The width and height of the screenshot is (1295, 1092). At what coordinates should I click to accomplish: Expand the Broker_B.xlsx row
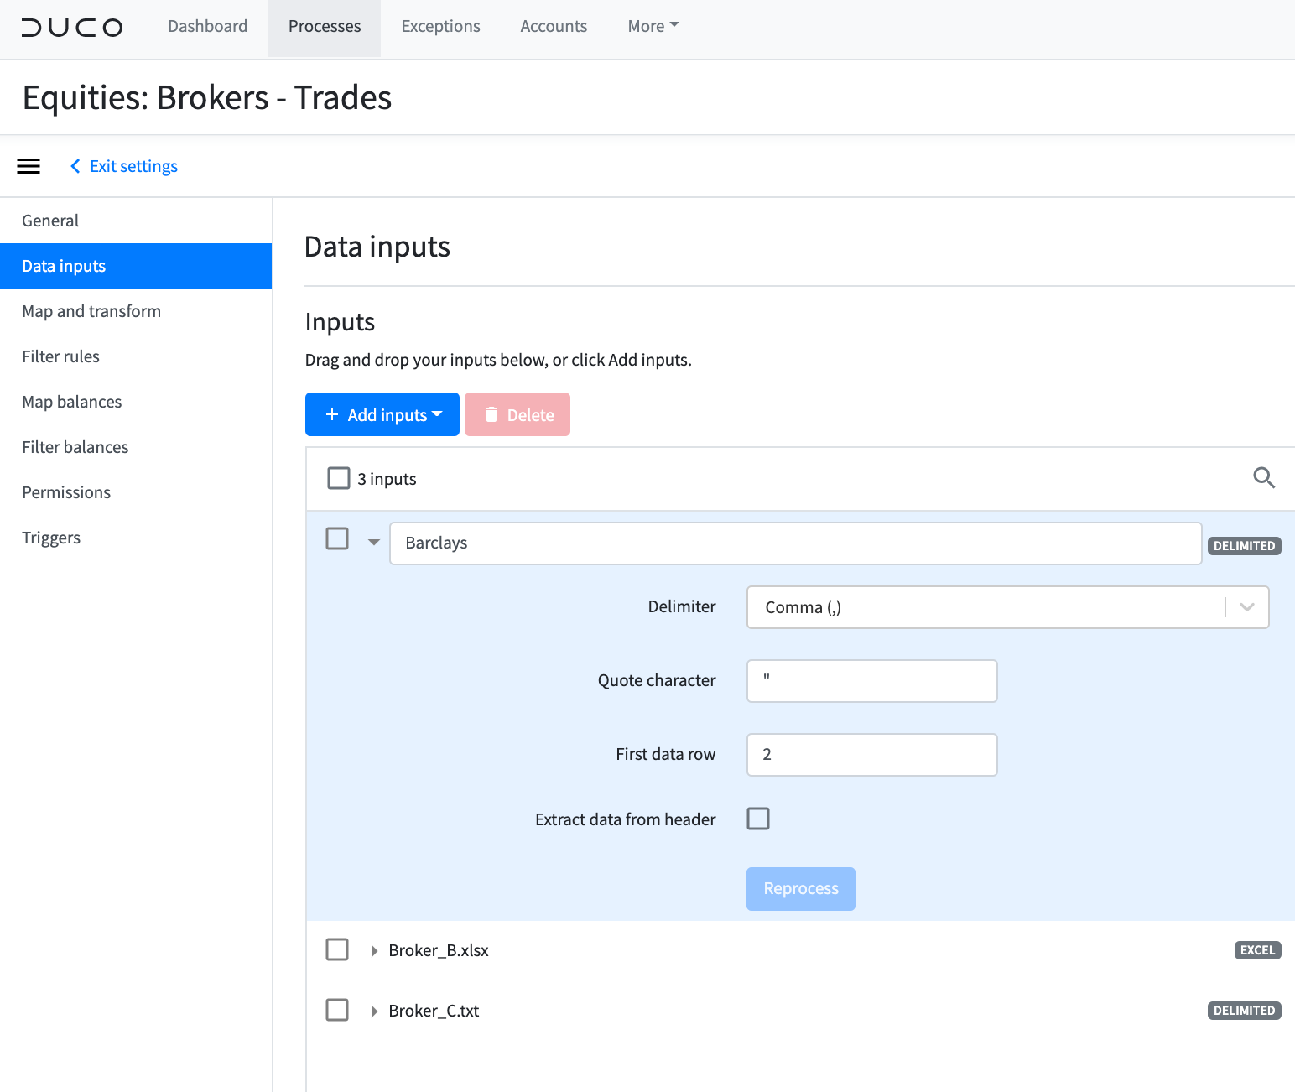coord(374,950)
